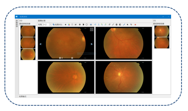Click fullscreen expand icon on top-left image
Viewport: 188px width, 111px height.
tap(92, 29)
